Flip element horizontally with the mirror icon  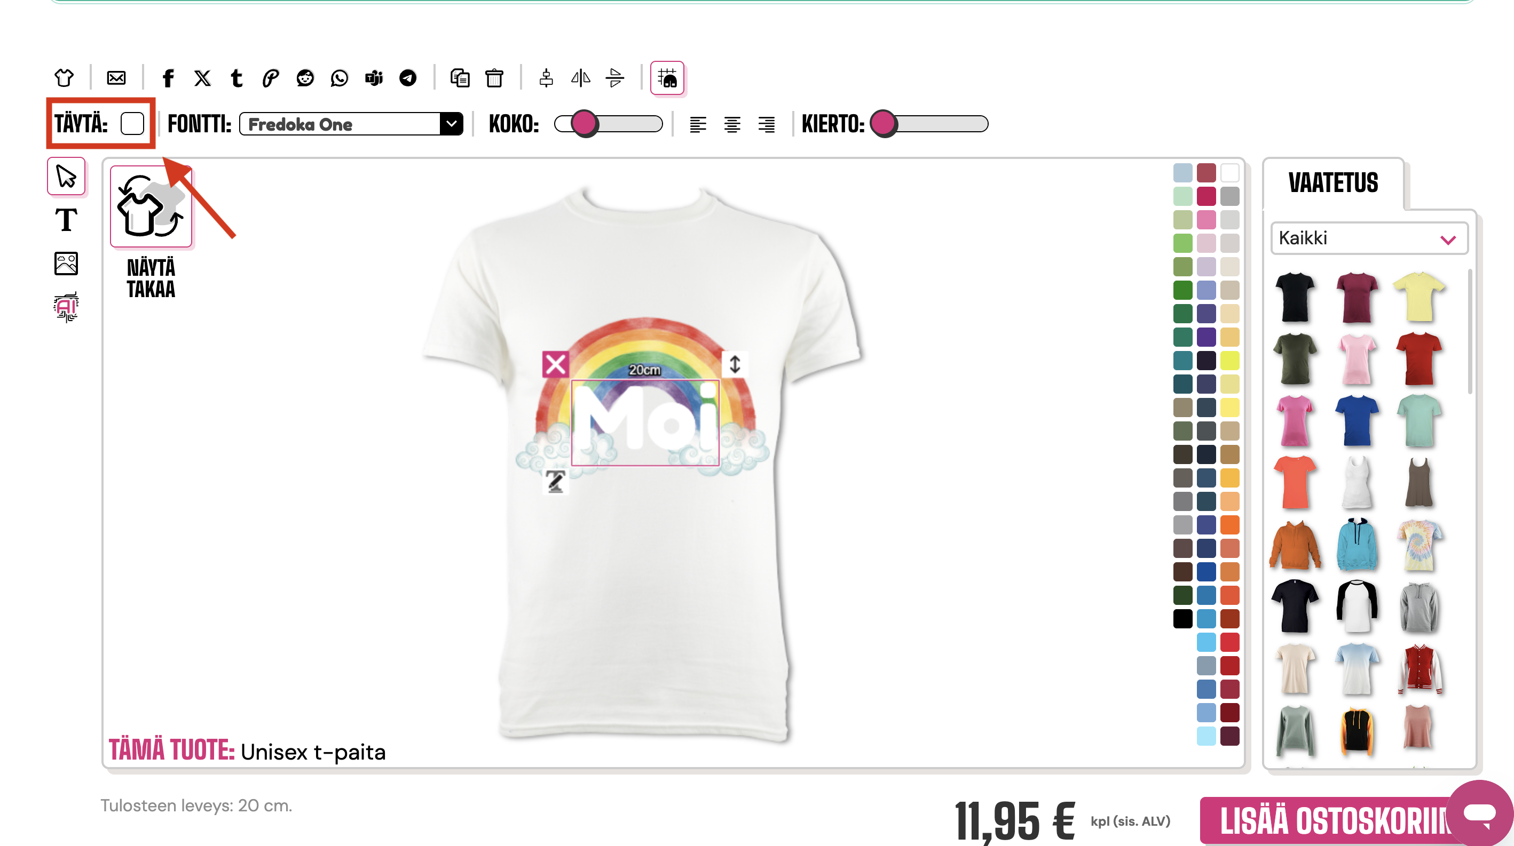point(580,77)
